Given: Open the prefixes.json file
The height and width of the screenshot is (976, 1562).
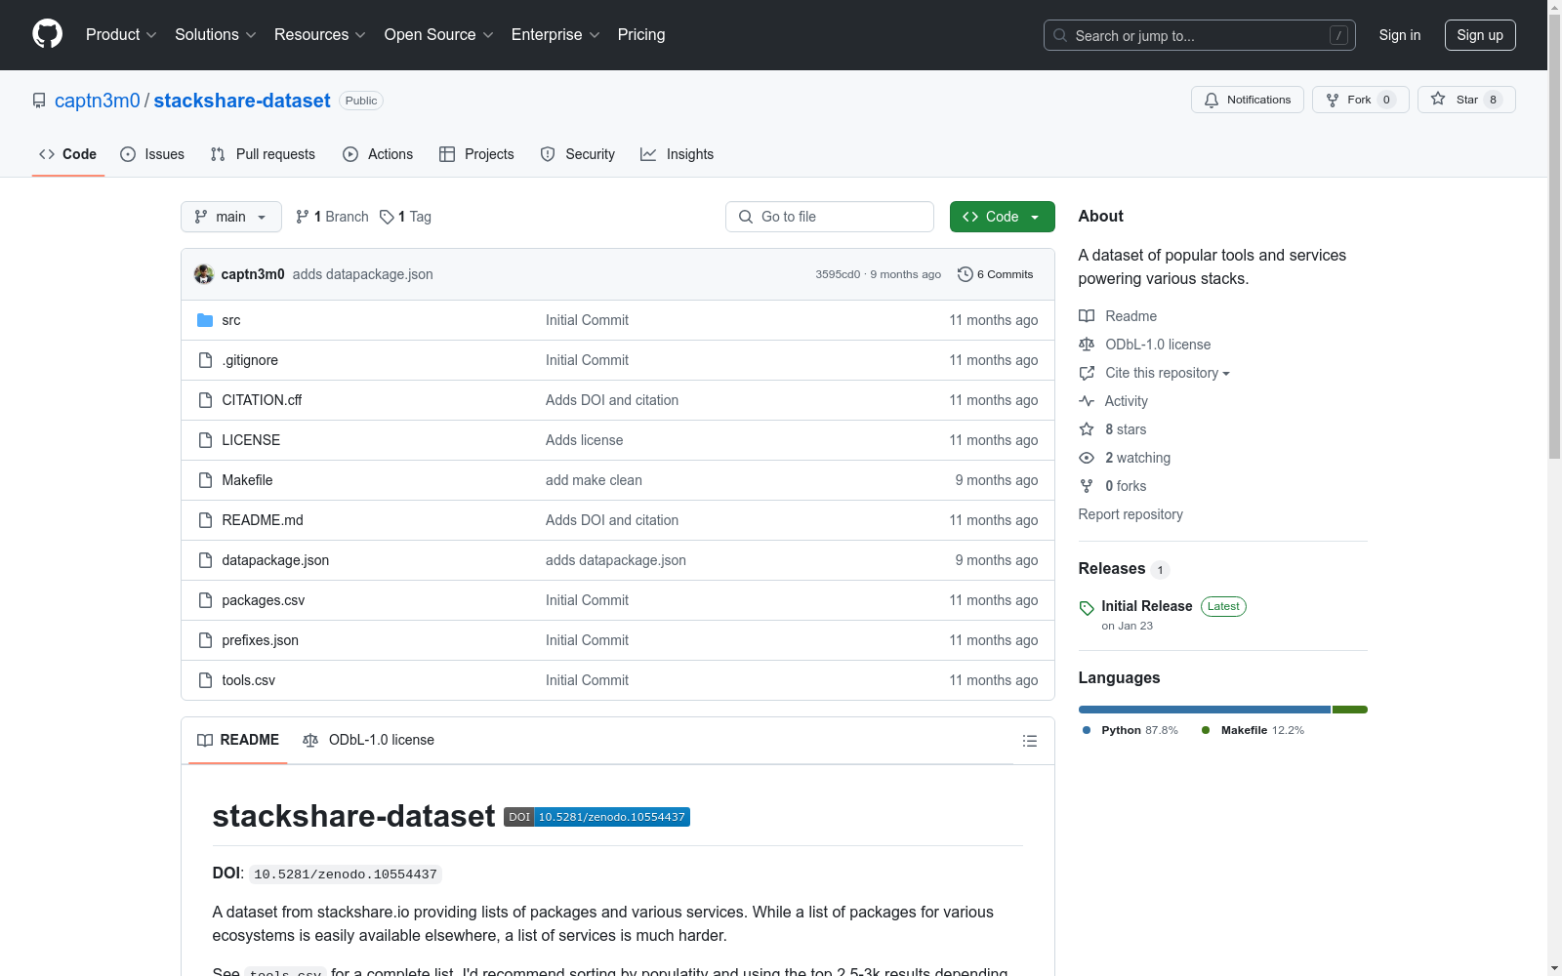Looking at the screenshot, I should (x=261, y=640).
